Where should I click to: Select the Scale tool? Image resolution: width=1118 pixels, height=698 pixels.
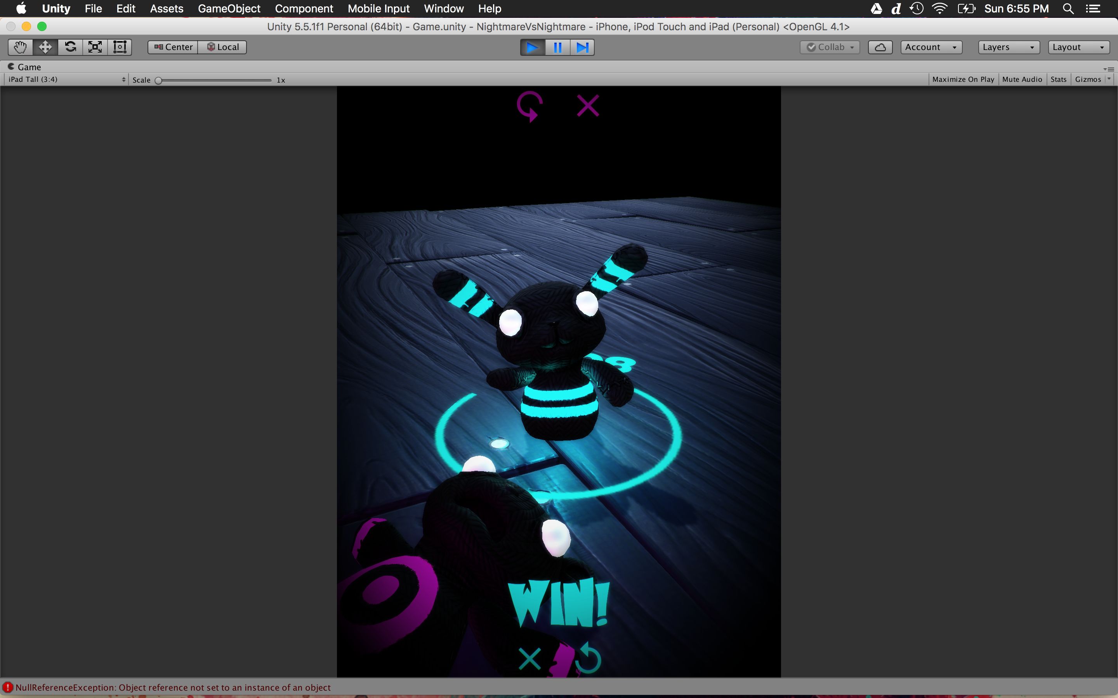point(95,47)
